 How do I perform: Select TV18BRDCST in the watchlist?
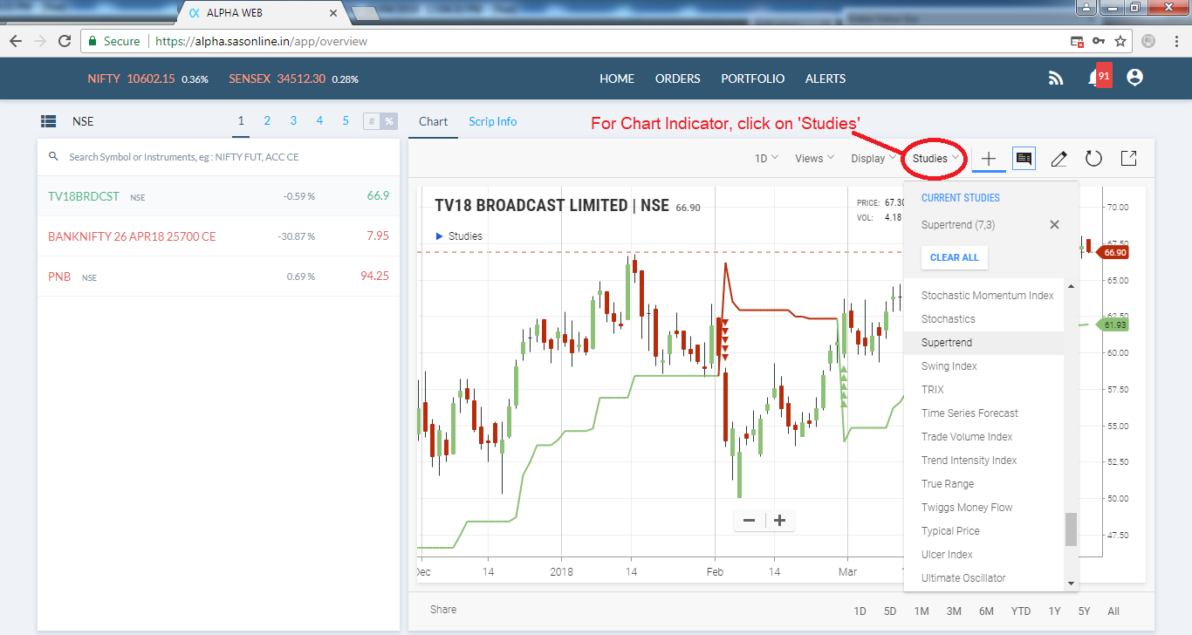click(218, 196)
